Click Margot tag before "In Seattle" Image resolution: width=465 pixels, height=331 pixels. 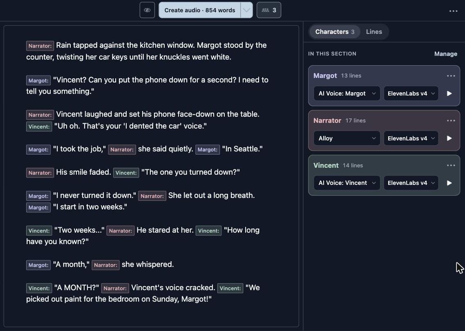[x=207, y=150]
